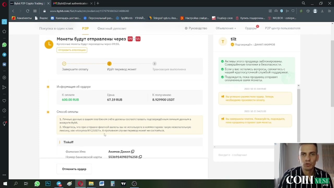The height and width of the screenshot is (188, 334).
Task: Click Отменить ордер button
Action: click(x=74, y=169)
